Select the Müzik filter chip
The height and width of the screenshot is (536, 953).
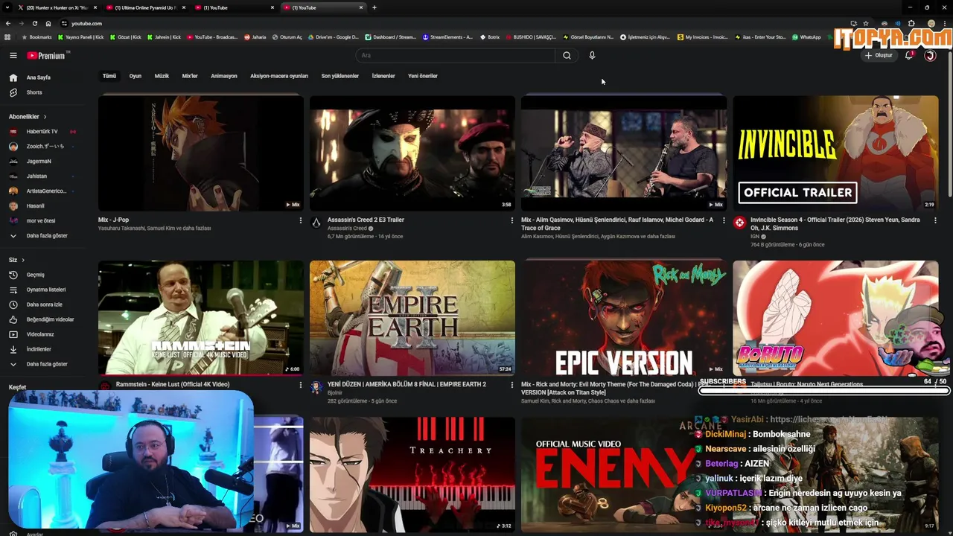[x=162, y=76]
